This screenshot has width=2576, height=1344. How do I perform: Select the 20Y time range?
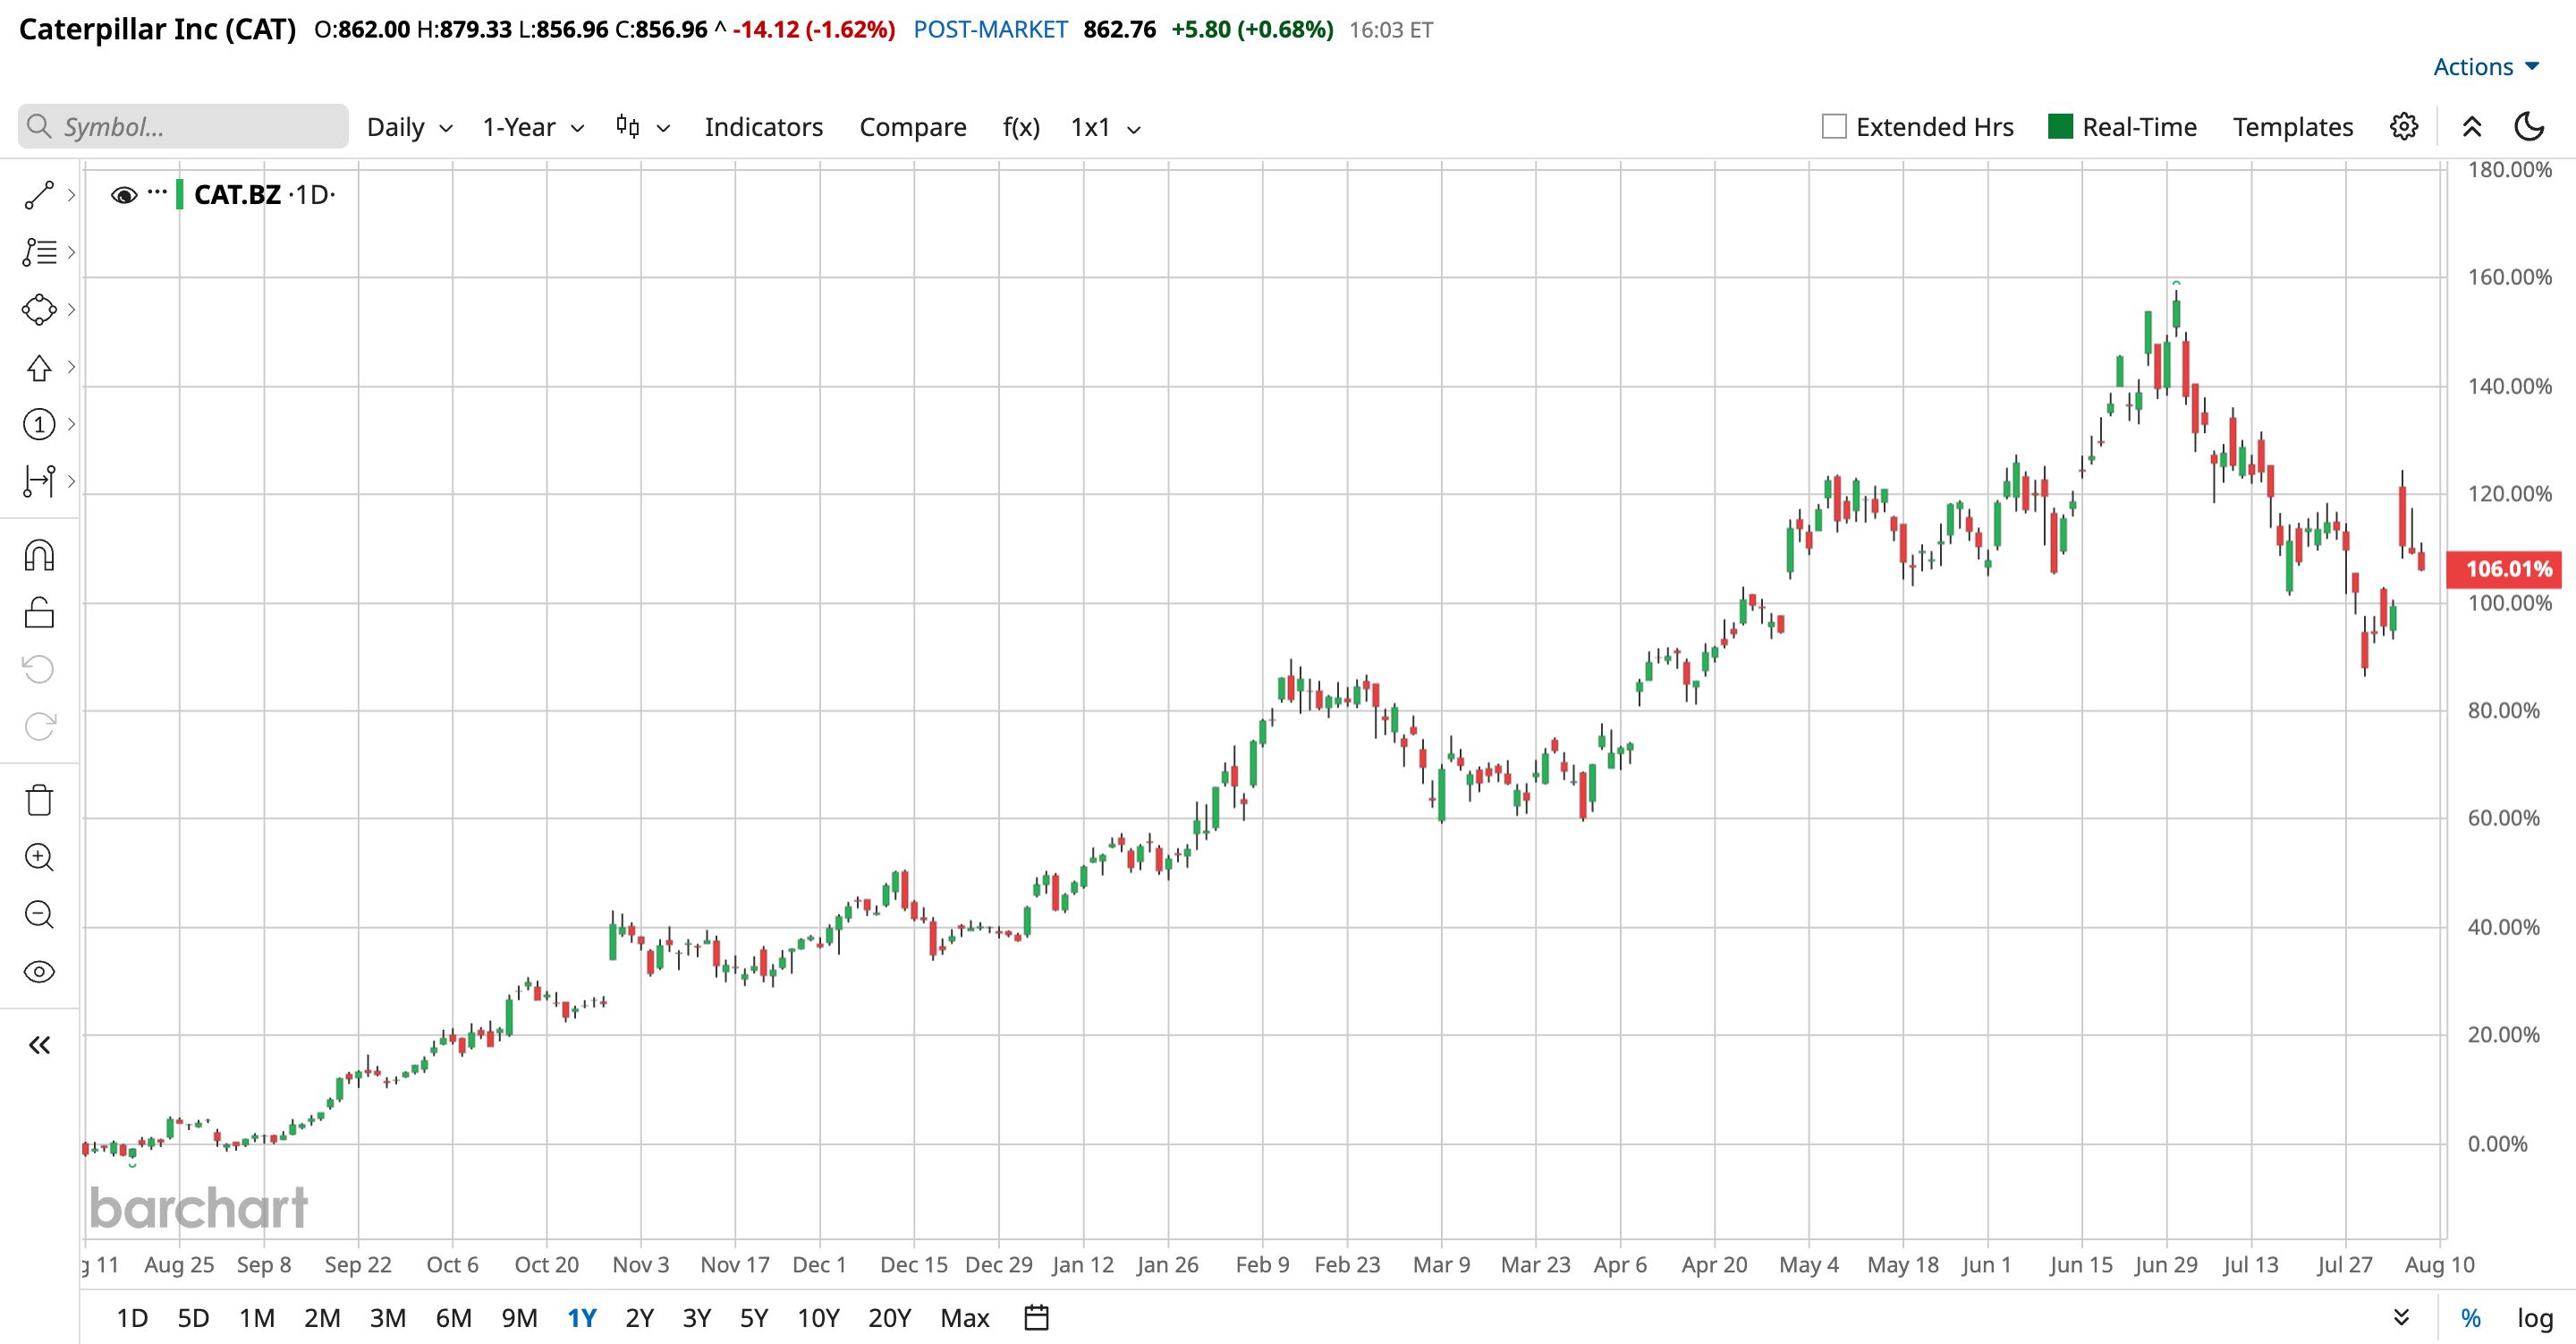tap(890, 1318)
